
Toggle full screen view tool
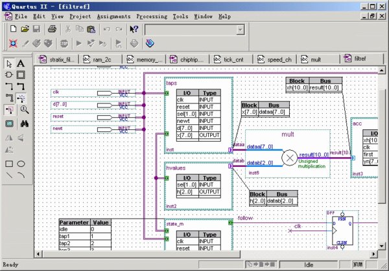click(x=9, y=124)
